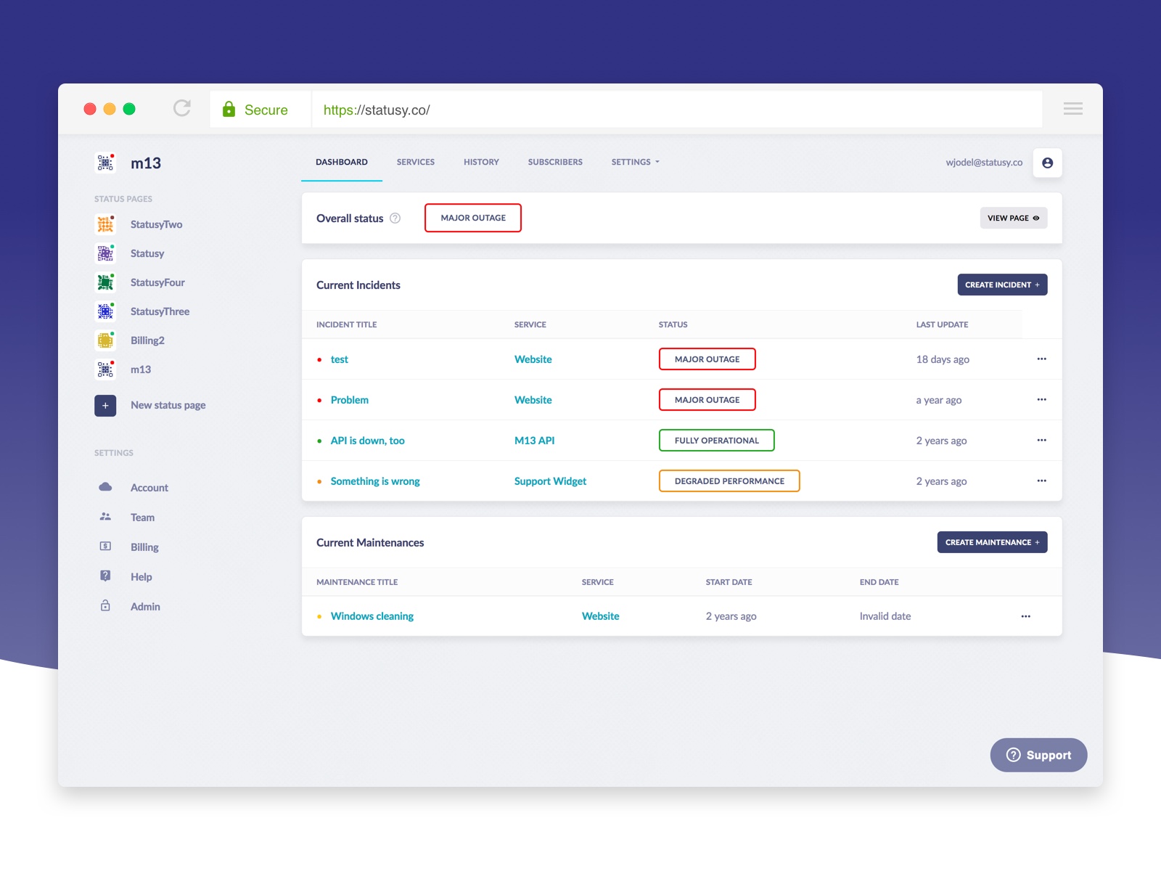
Task: Click the Team people icon
Action: (x=105, y=517)
